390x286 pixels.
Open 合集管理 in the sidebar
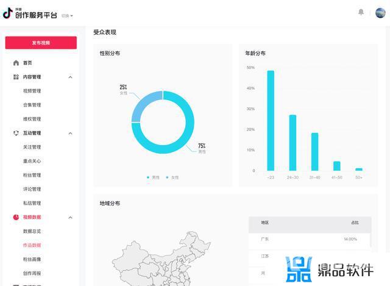(32, 105)
